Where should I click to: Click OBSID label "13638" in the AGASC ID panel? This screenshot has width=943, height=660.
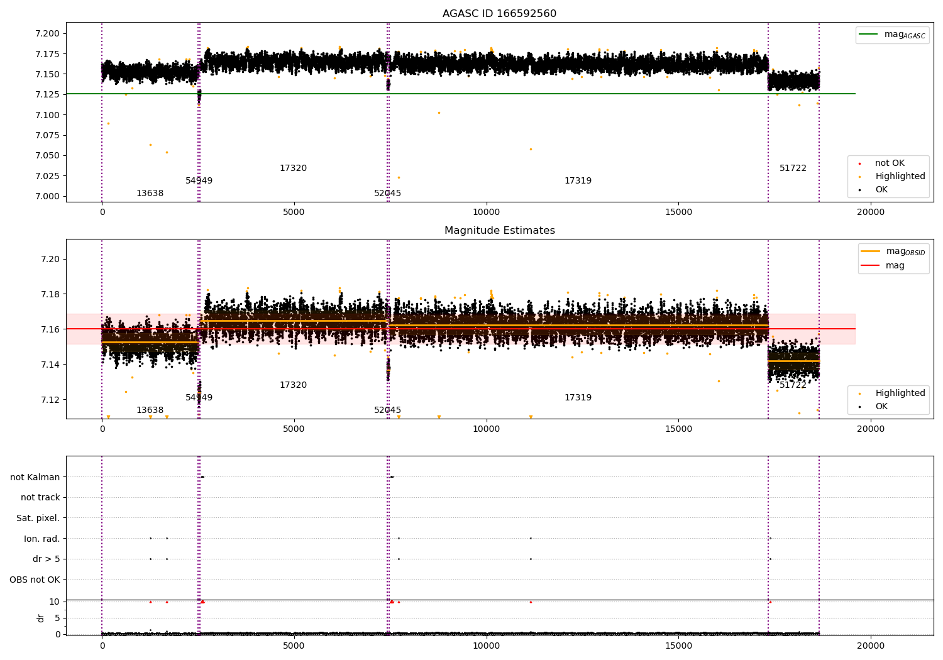pos(150,194)
